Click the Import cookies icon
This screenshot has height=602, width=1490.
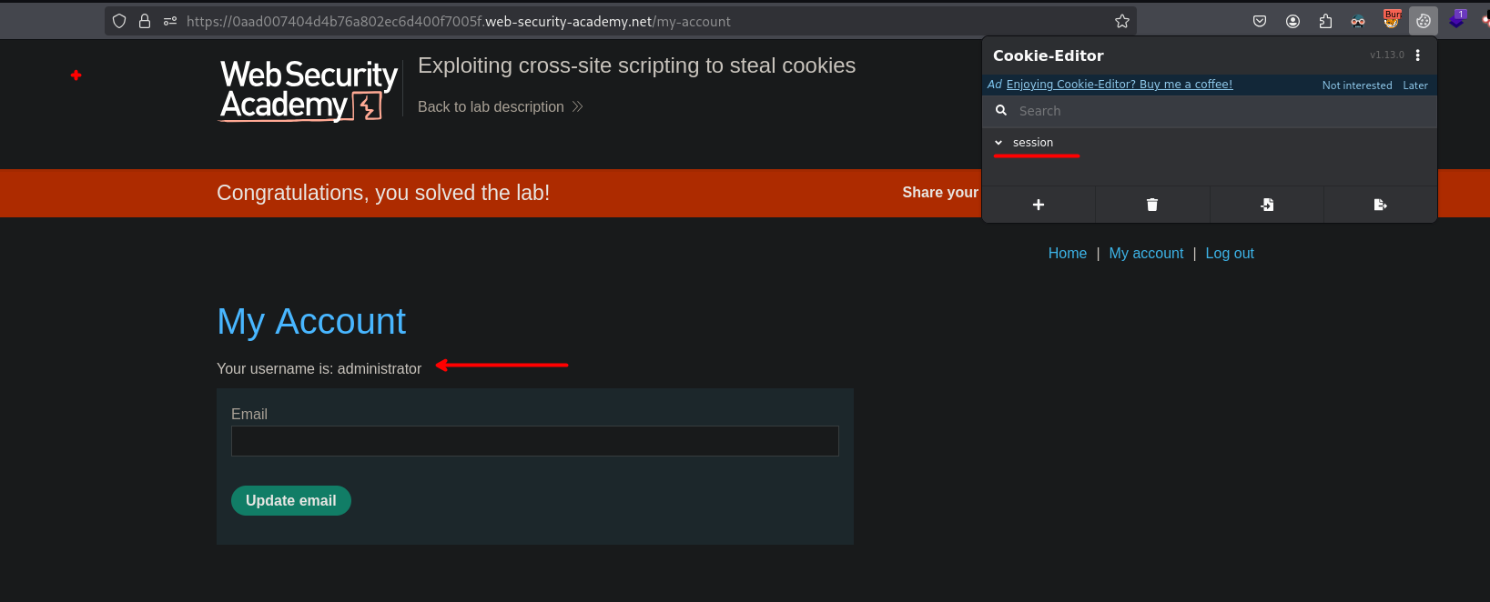1267,205
